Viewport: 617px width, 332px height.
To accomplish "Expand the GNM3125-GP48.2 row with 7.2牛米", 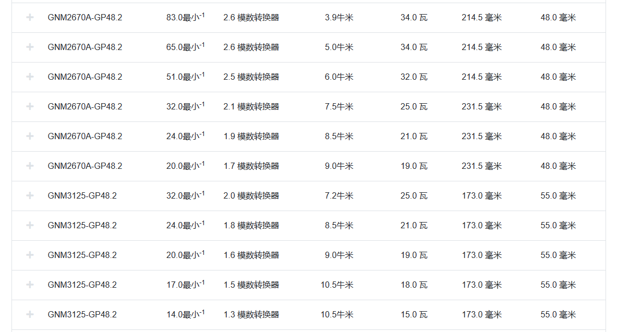I will pyautogui.click(x=30, y=195).
